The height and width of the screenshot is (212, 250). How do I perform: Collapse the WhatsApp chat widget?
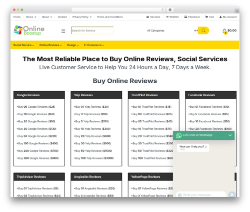click(230, 135)
